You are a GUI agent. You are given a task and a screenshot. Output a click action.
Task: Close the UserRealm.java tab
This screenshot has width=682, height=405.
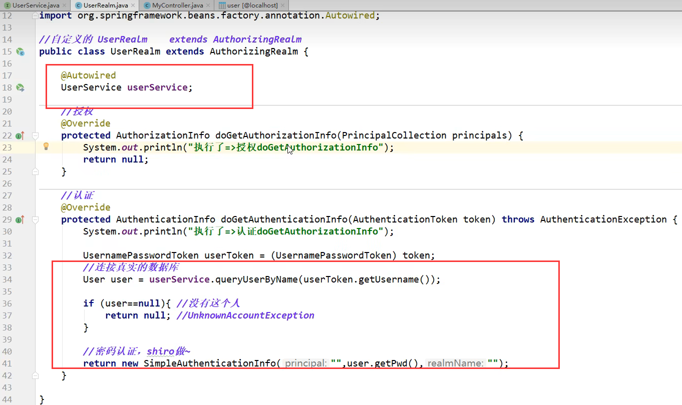(133, 5)
